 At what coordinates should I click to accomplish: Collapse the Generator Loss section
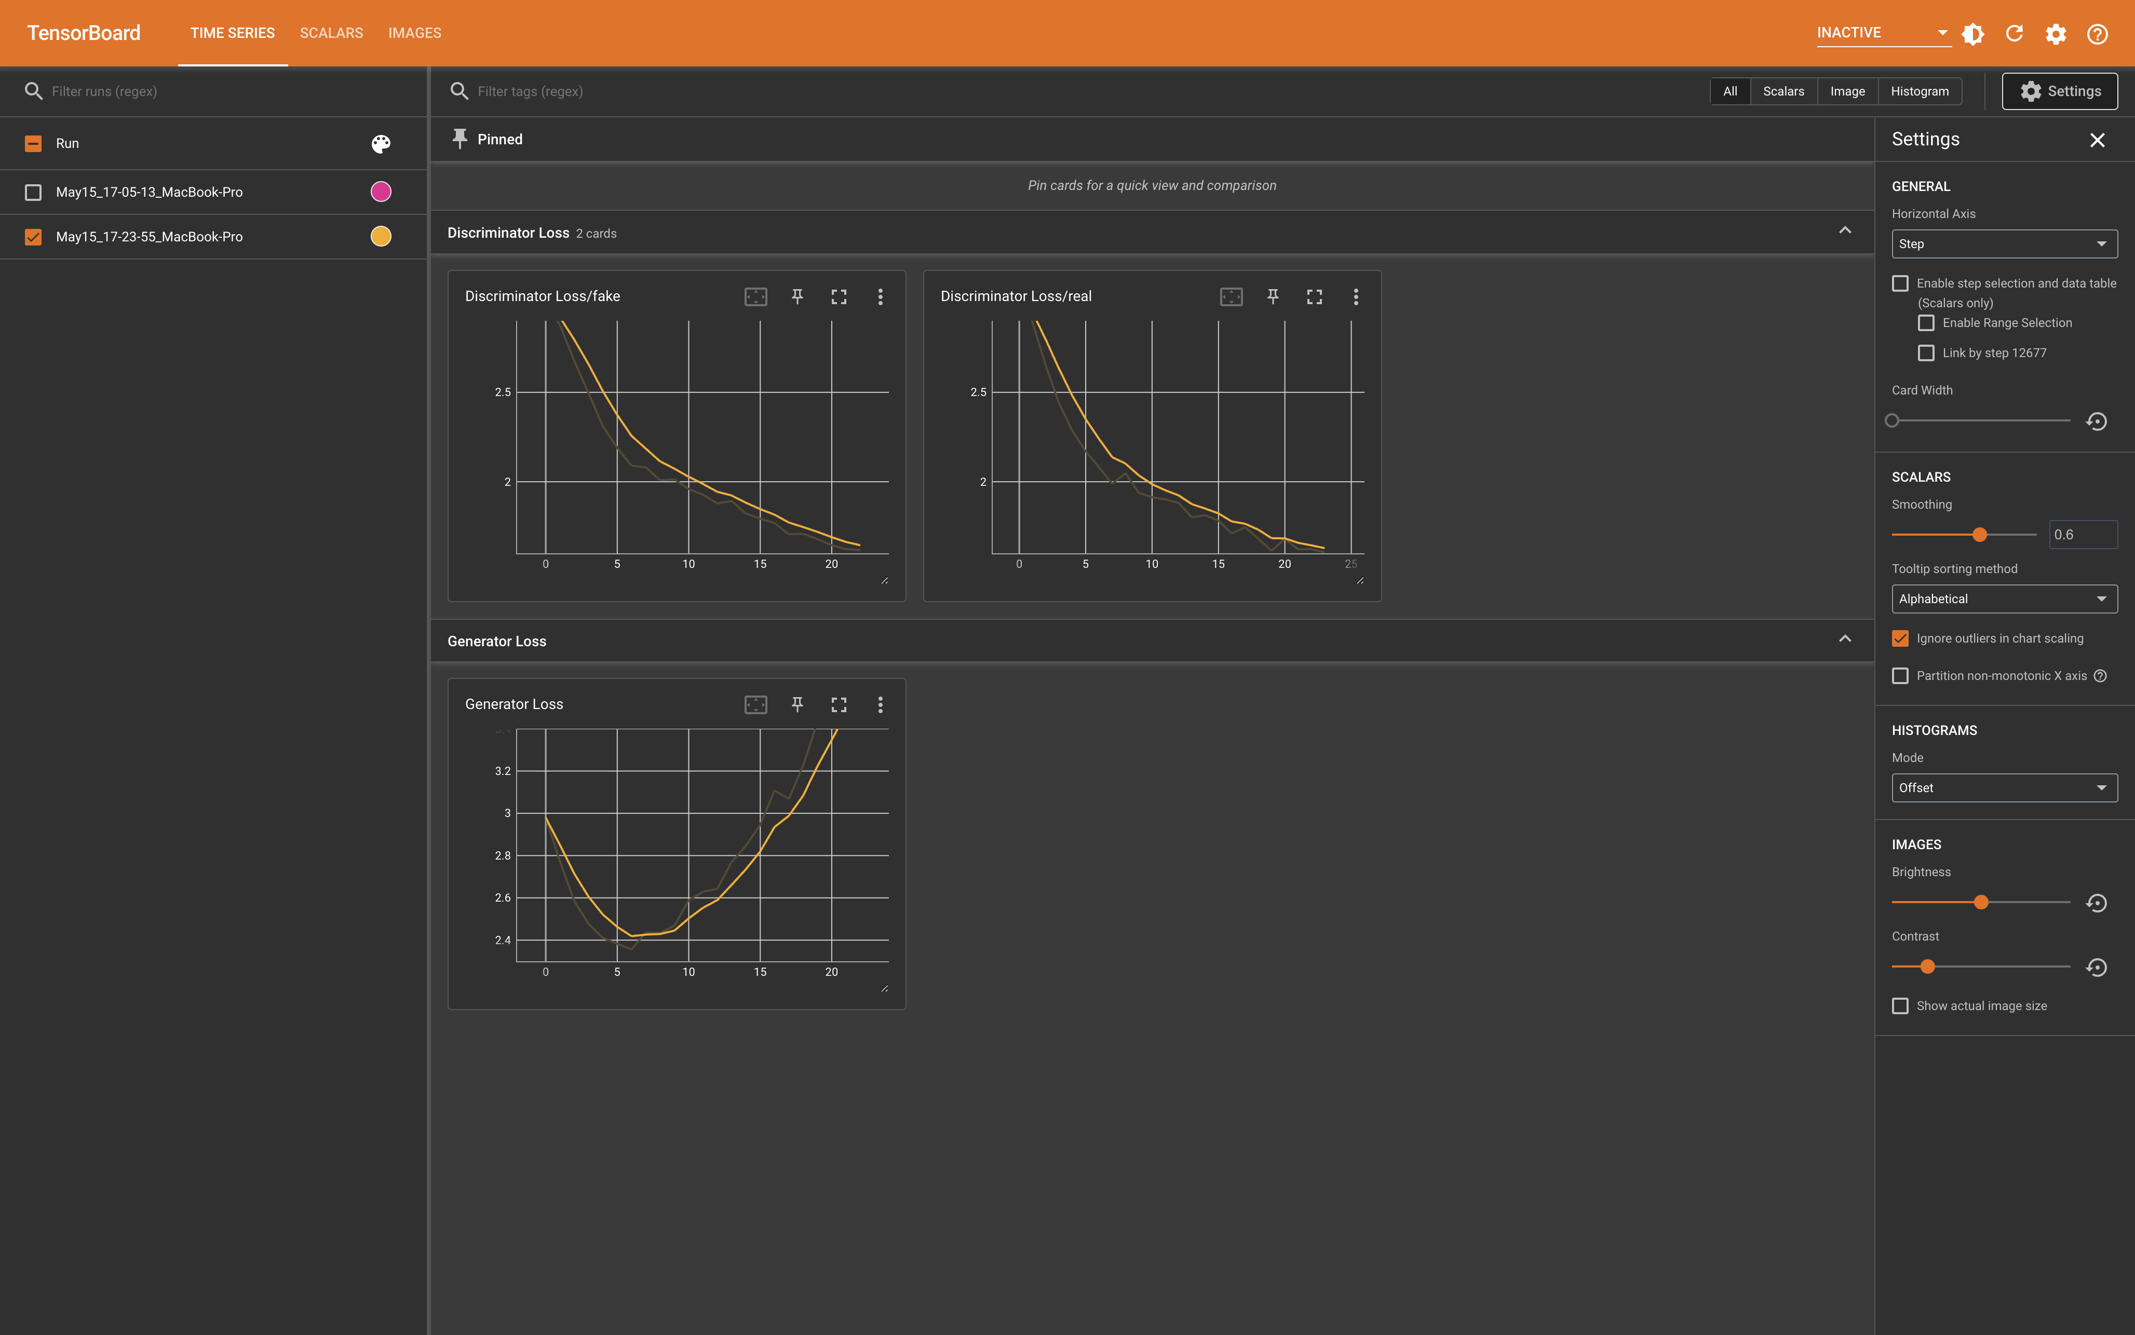[1845, 639]
